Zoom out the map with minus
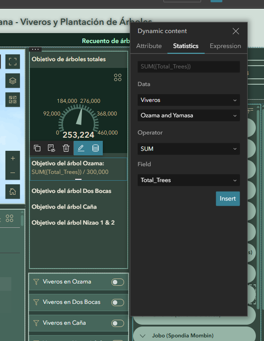The image size is (264, 341). click(13, 173)
